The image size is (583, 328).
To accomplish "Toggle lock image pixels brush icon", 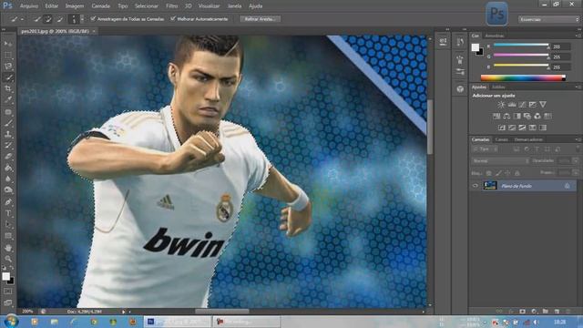I will 498,173.
